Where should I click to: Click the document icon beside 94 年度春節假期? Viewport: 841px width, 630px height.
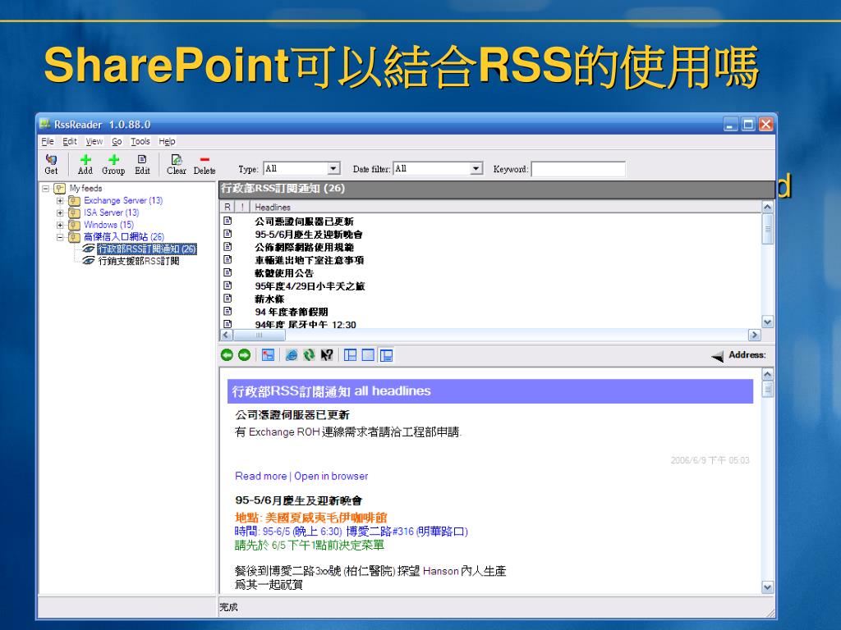[x=227, y=311]
